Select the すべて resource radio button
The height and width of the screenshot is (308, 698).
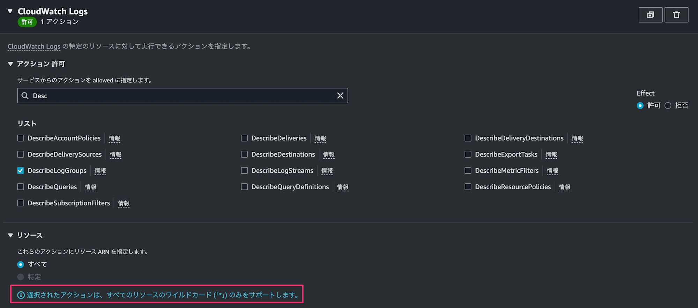click(21, 264)
